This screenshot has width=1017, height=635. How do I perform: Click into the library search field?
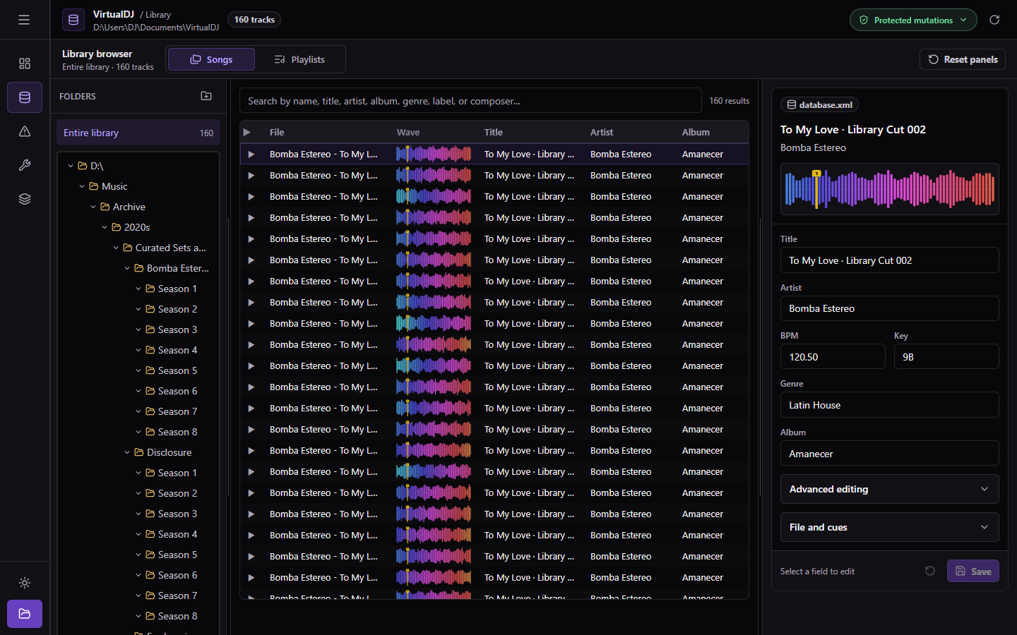tap(470, 101)
